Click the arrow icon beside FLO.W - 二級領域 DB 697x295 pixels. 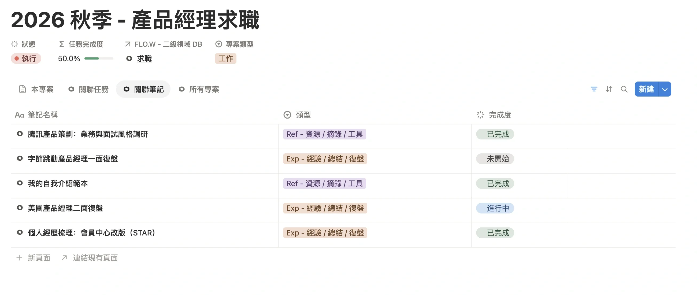click(x=128, y=44)
